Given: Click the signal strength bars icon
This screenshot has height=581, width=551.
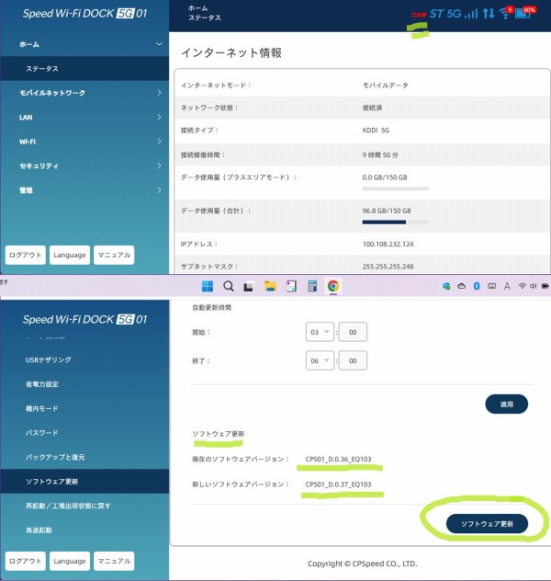Looking at the screenshot, I should 471,14.
